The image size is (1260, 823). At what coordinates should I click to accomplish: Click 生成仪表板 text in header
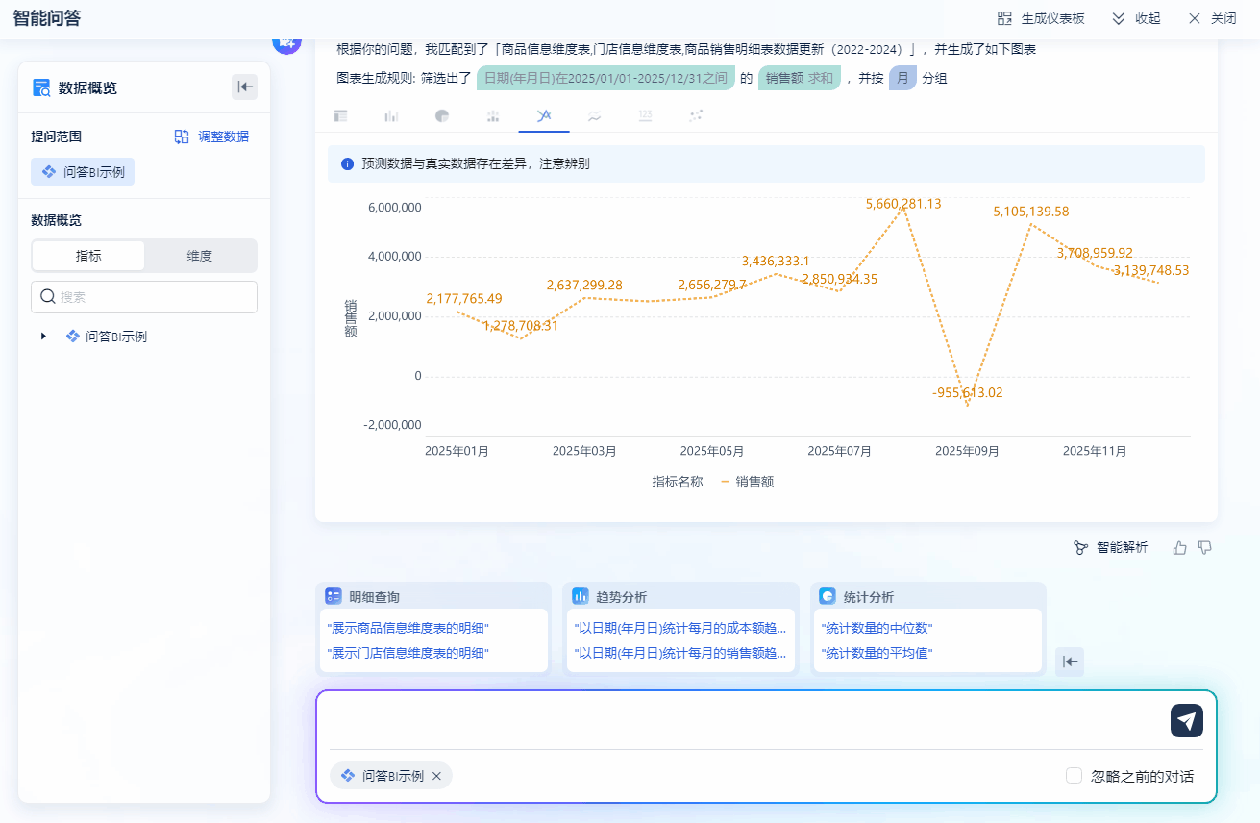click(1052, 18)
